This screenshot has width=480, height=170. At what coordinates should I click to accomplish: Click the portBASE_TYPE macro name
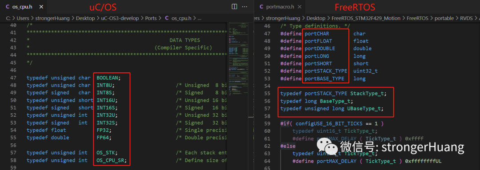(324, 79)
